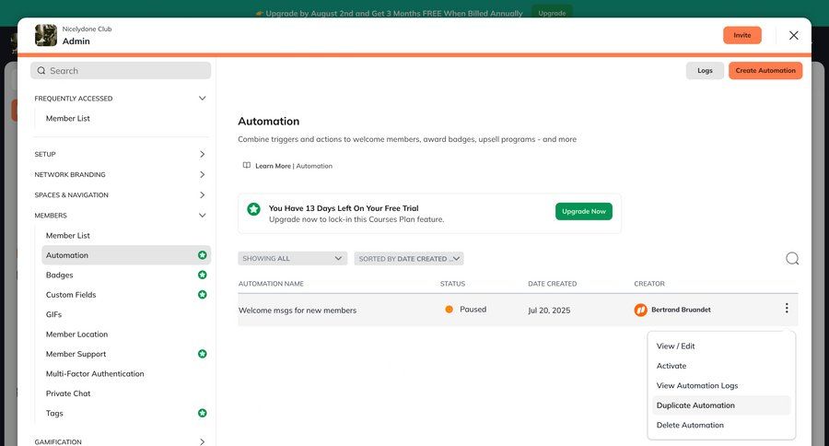Click the magnifier icon in sidebar search
The image size is (829, 446).
(41, 70)
